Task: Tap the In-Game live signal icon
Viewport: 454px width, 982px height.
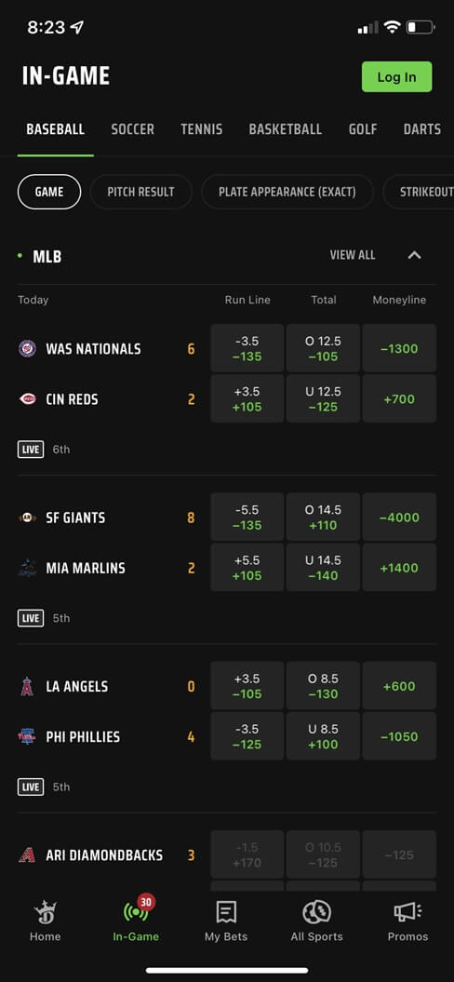Action: [136, 912]
